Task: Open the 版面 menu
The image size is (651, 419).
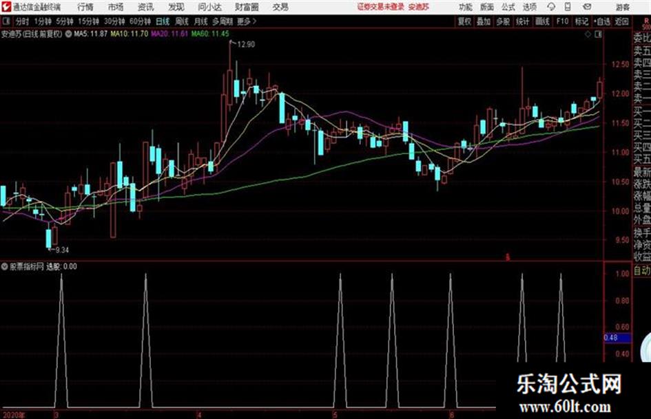Action: tap(487, 7)
